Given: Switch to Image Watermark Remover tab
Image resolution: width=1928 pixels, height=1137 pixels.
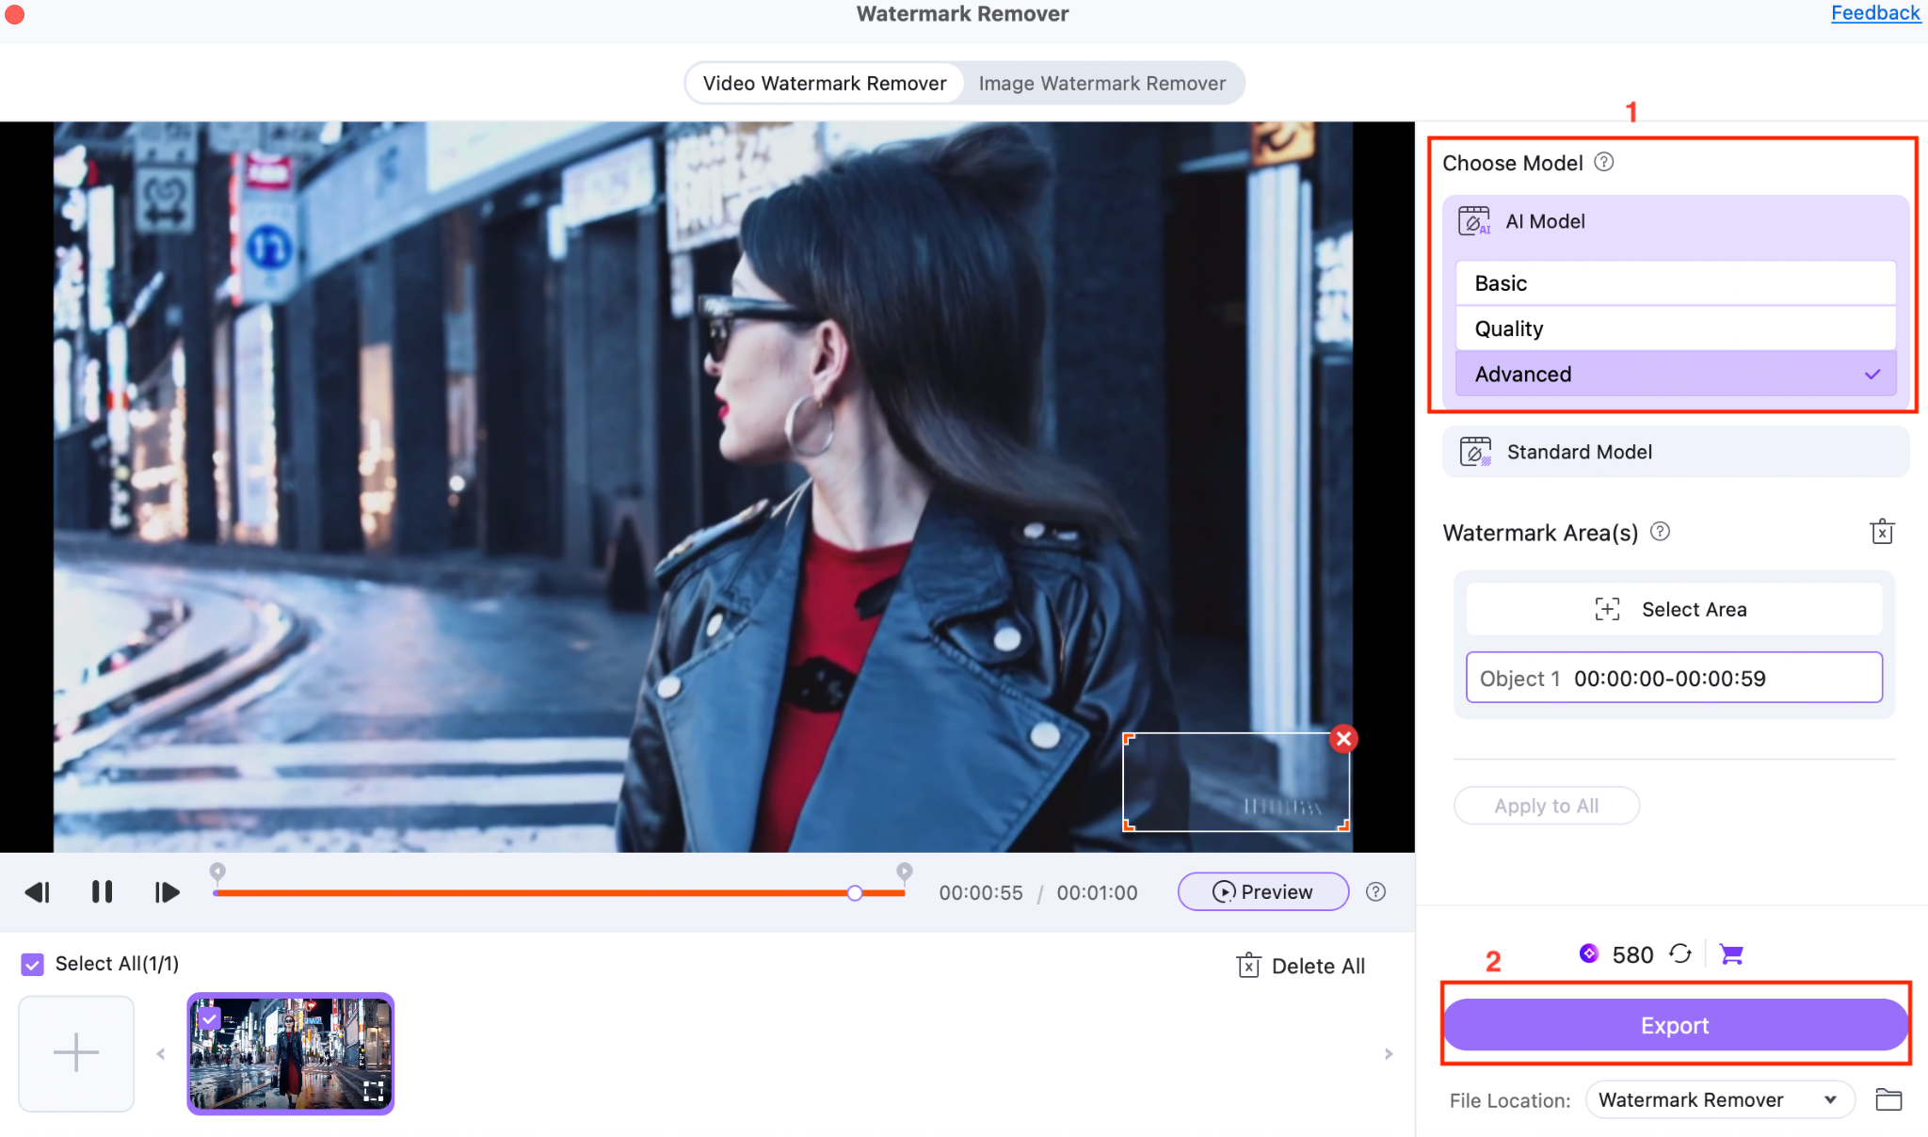Looking at the screenshot, I should 1103,83.
